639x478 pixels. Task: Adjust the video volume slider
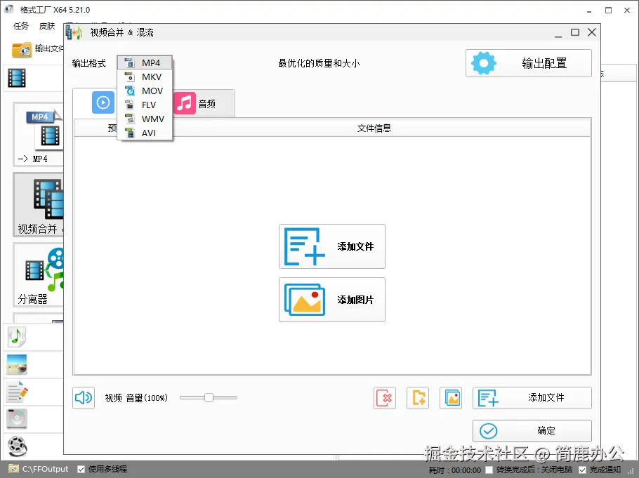[x=208, y=398]
